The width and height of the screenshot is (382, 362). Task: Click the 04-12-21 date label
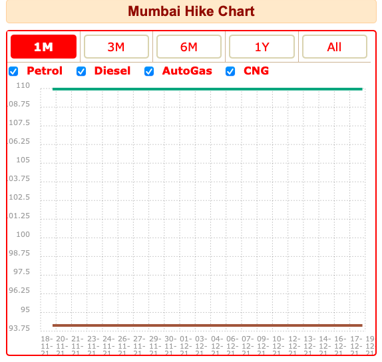[x=217, y=346]
